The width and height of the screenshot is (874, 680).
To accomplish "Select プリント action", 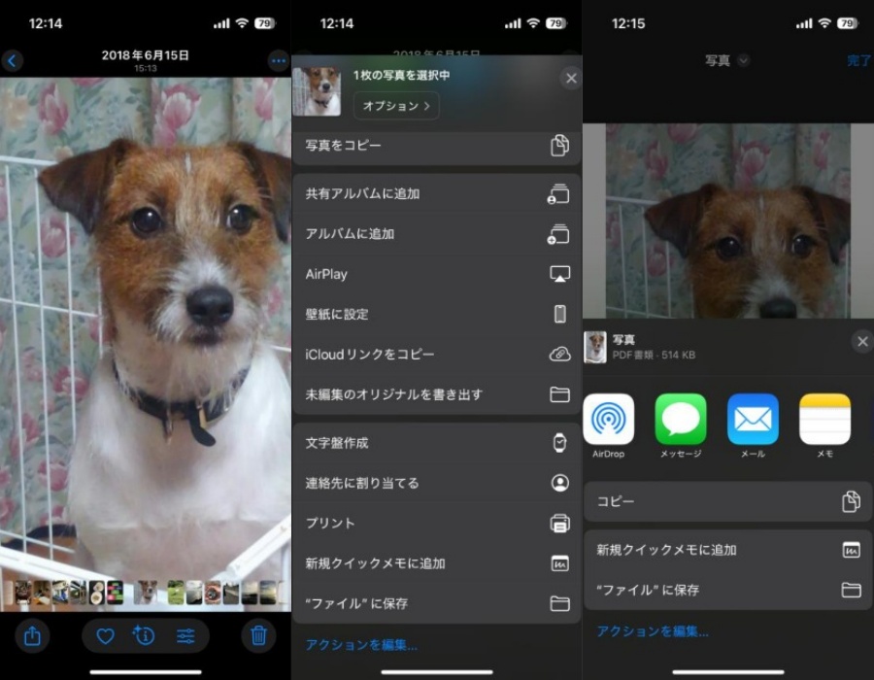I will click(436, 523).
